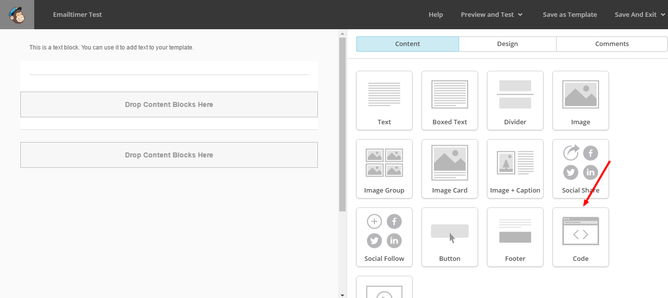Click the Help link
The image size is (668, 298).
436,14
